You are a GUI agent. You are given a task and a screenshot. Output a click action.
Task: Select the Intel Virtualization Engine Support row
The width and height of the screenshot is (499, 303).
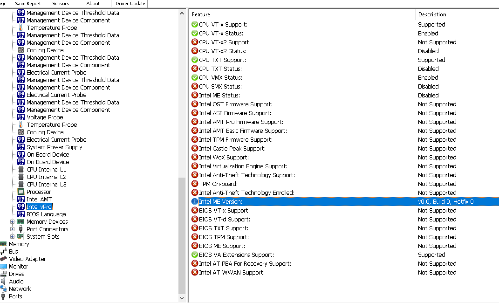[344, 166]
